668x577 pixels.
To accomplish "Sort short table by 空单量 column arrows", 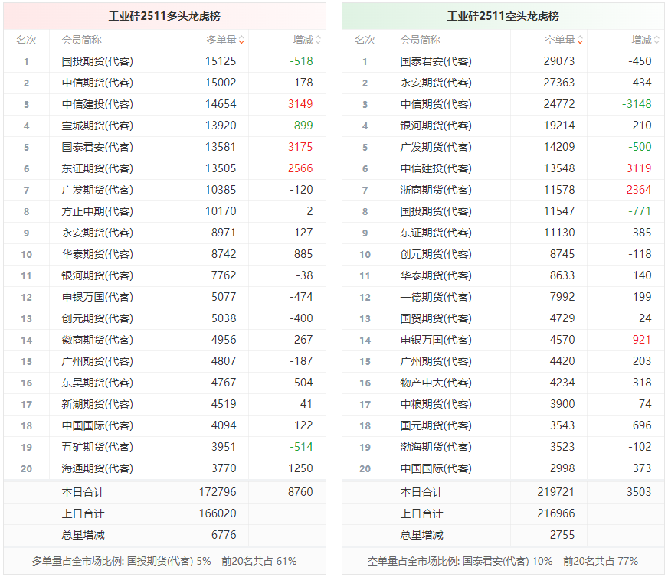I will (x=580, y=41).
